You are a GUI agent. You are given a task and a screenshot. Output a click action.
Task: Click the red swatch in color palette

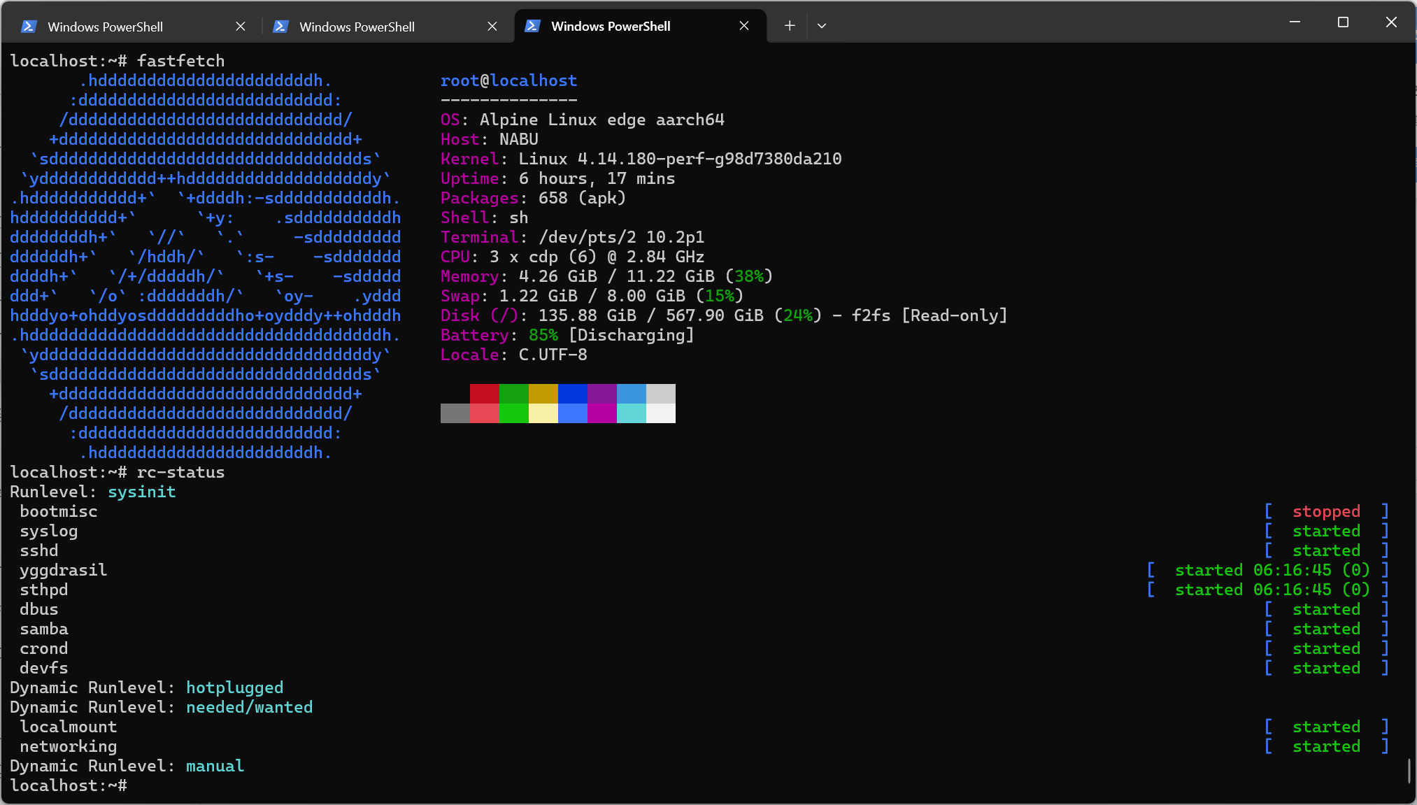click(x=484, y=394)
